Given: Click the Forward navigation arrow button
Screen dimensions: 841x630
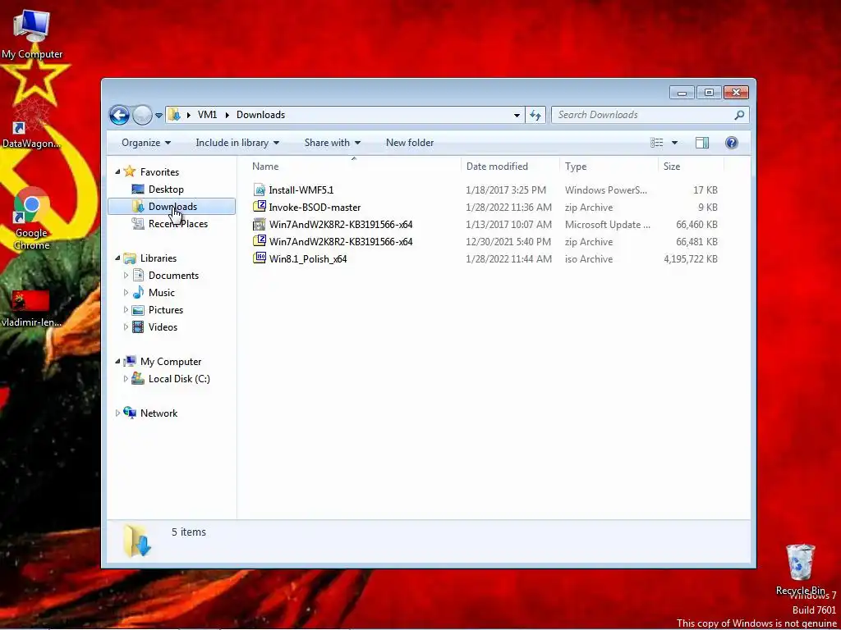Looking at the screenshot, I should click(142, 115).
